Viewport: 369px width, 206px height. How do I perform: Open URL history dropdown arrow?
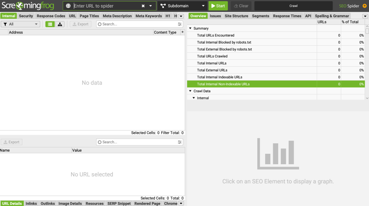click(151, 6)
